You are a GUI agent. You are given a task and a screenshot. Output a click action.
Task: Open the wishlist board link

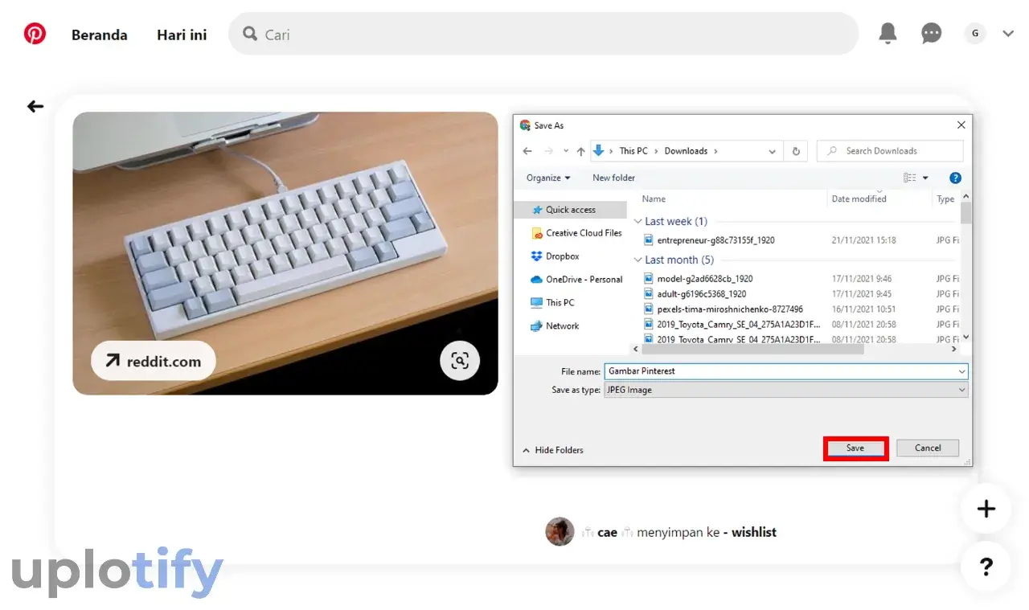pyautogui.click(x=754, y=532)
